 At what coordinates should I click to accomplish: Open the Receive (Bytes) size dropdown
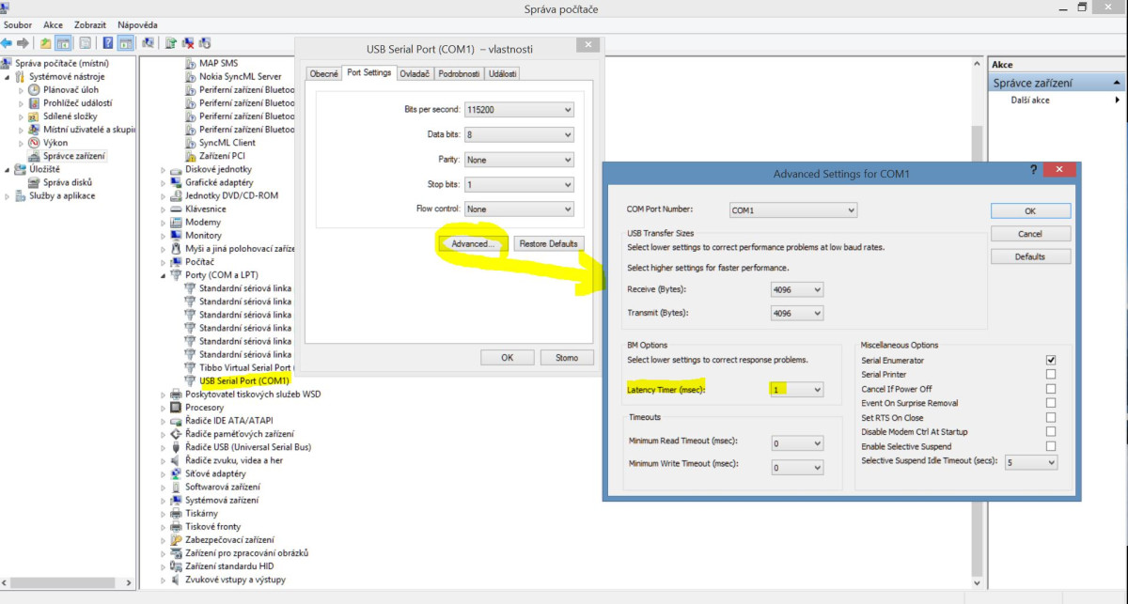click(x=796, y=289)
